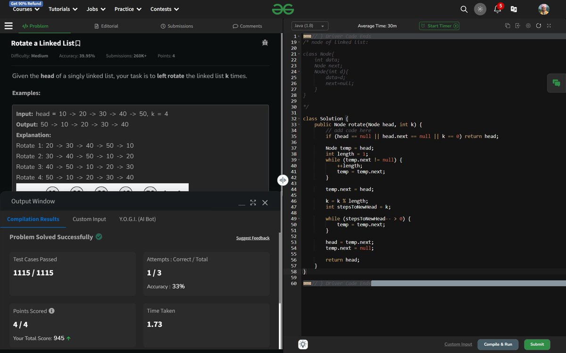The image size is (566, 353).
Task: Collapse rotate method fold at line 33
Action: tap(300, 125)
